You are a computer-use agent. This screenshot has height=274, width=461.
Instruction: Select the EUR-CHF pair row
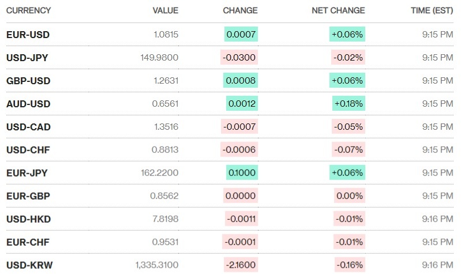tap(28, 242)
